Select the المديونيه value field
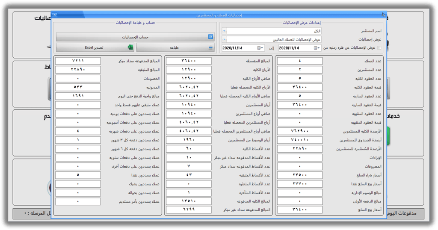Image resolution: width=438 pixels, height=230 pixels. tap(78, 87)
